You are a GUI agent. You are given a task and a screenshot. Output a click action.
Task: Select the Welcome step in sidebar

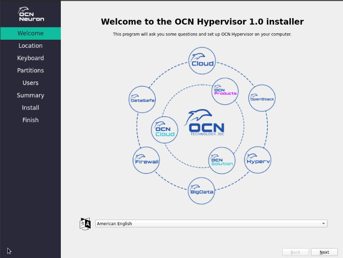click(x=30, y=33)
